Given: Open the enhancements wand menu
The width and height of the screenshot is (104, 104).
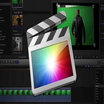Looking at the screenshot, I should [99, 62].
